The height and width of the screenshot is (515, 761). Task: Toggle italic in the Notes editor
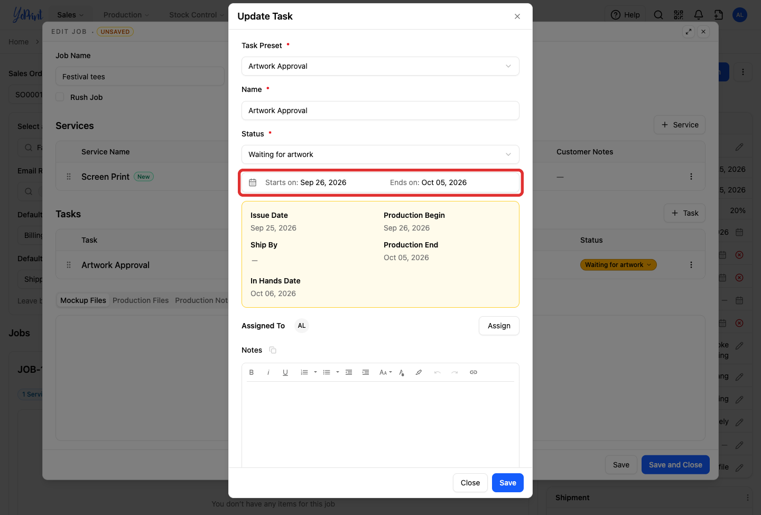pos(268,372)
